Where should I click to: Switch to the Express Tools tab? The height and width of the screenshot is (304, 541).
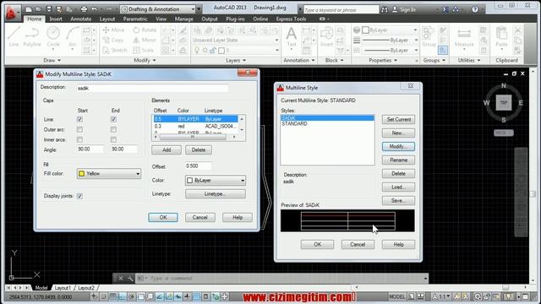[291, 19]
